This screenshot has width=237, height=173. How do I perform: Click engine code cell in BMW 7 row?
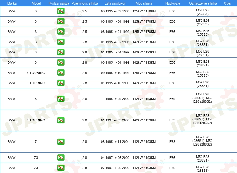click(x=202, y=141)
